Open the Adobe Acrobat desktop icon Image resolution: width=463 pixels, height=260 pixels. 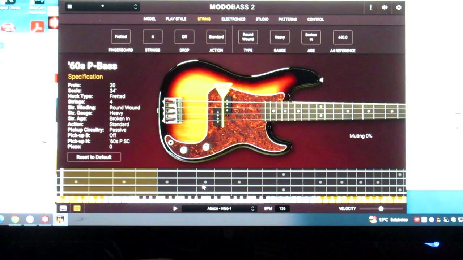[x=37, y=27]
